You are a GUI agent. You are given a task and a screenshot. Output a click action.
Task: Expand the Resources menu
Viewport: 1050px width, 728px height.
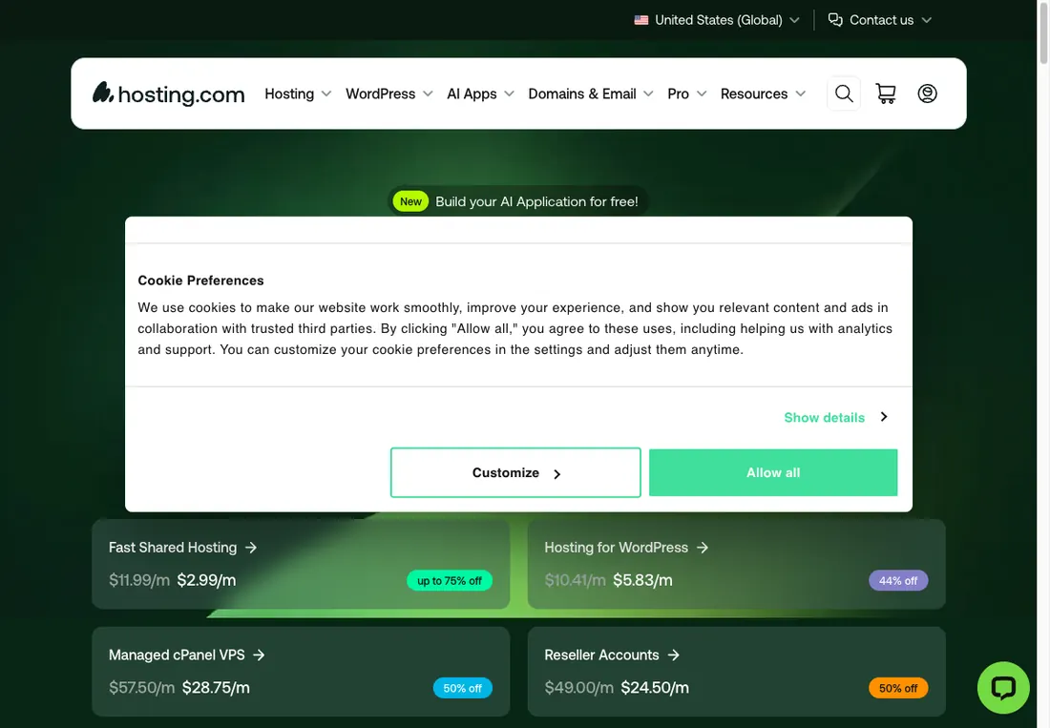tap(763, 94)
